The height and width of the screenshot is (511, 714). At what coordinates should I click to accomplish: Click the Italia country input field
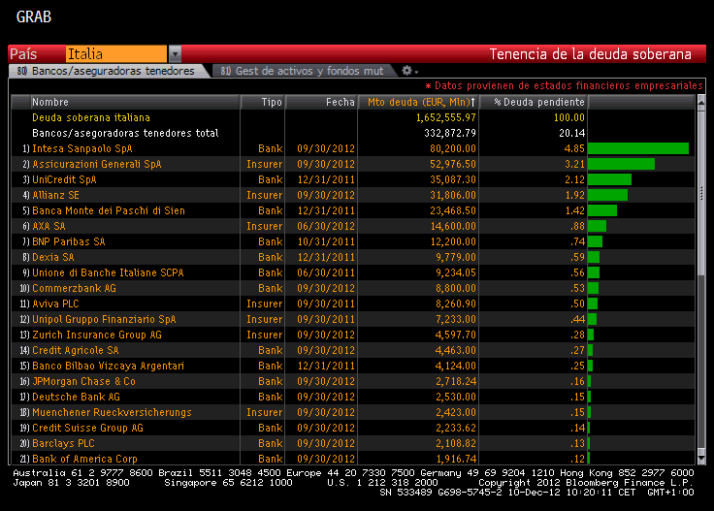point(116,54)
